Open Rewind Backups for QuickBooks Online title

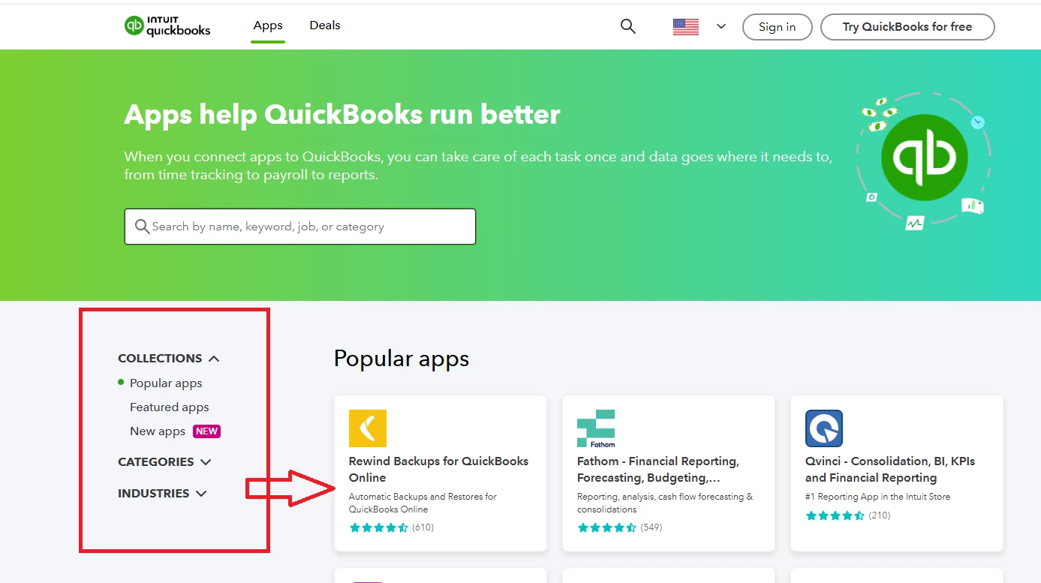tap(439, 470)
